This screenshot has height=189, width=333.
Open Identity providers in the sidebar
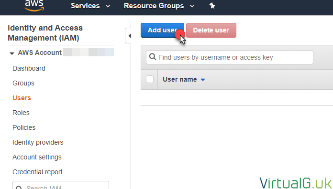point(38,142)
